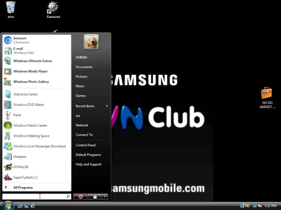Screen dimensions: 281x210
Task: Click the dog user account picture
Action: click(91, 42)
